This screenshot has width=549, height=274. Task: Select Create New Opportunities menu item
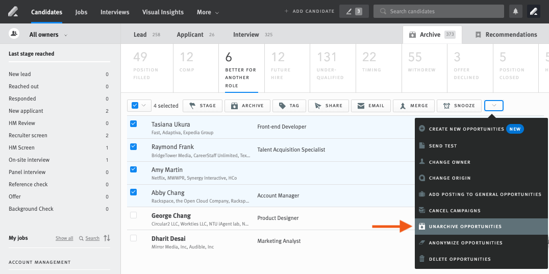(481, 129)
